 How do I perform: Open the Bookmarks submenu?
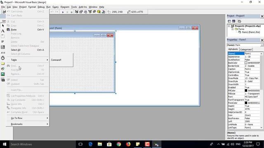tap(28, 124)
